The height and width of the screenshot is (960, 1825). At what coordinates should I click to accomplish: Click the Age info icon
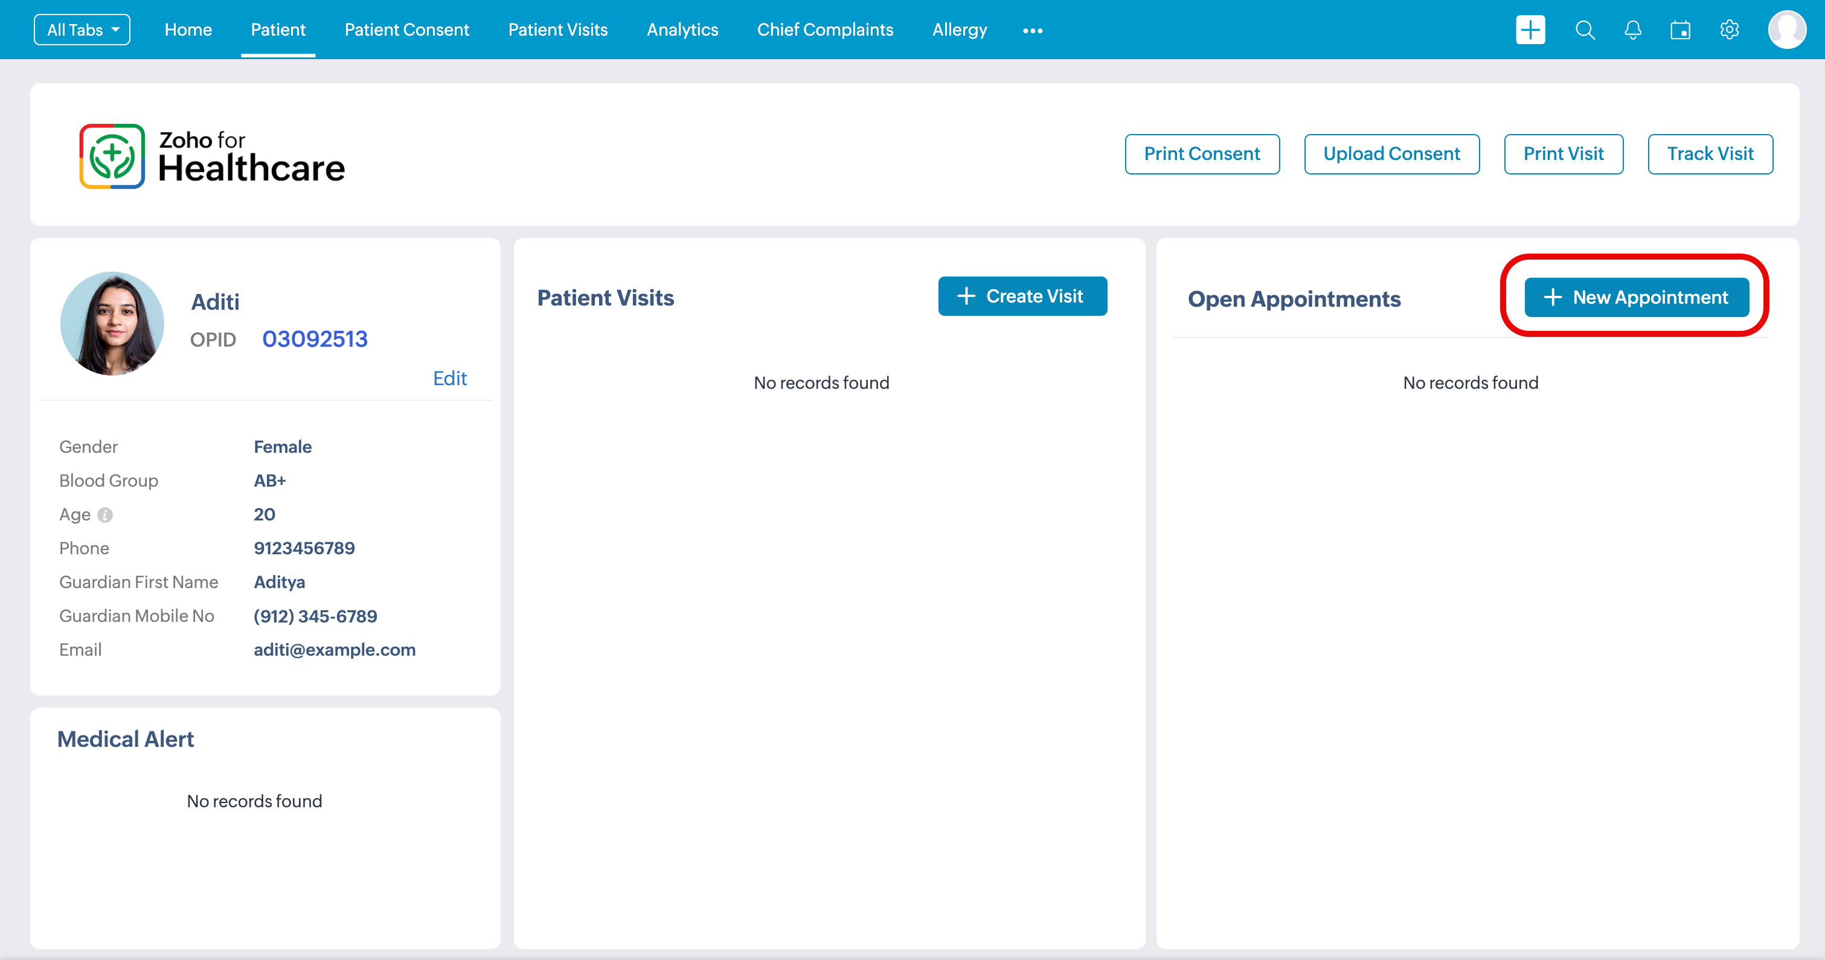(105, 515)
